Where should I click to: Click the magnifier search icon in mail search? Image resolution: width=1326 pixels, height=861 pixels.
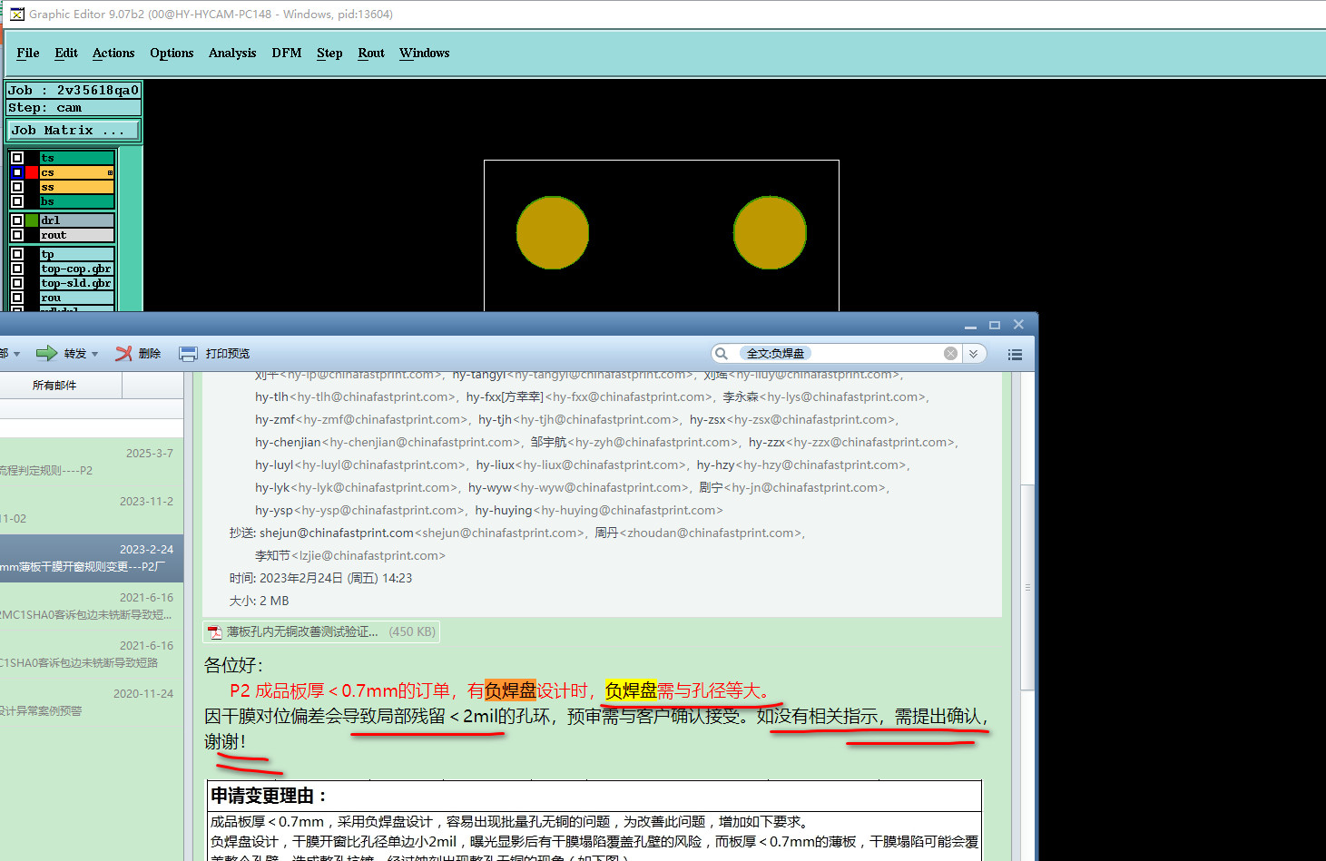pos(722,354)
